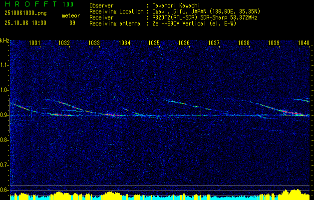Click the meteor label
The width and height of the screenshot is (314, 200).
(71, 15)
